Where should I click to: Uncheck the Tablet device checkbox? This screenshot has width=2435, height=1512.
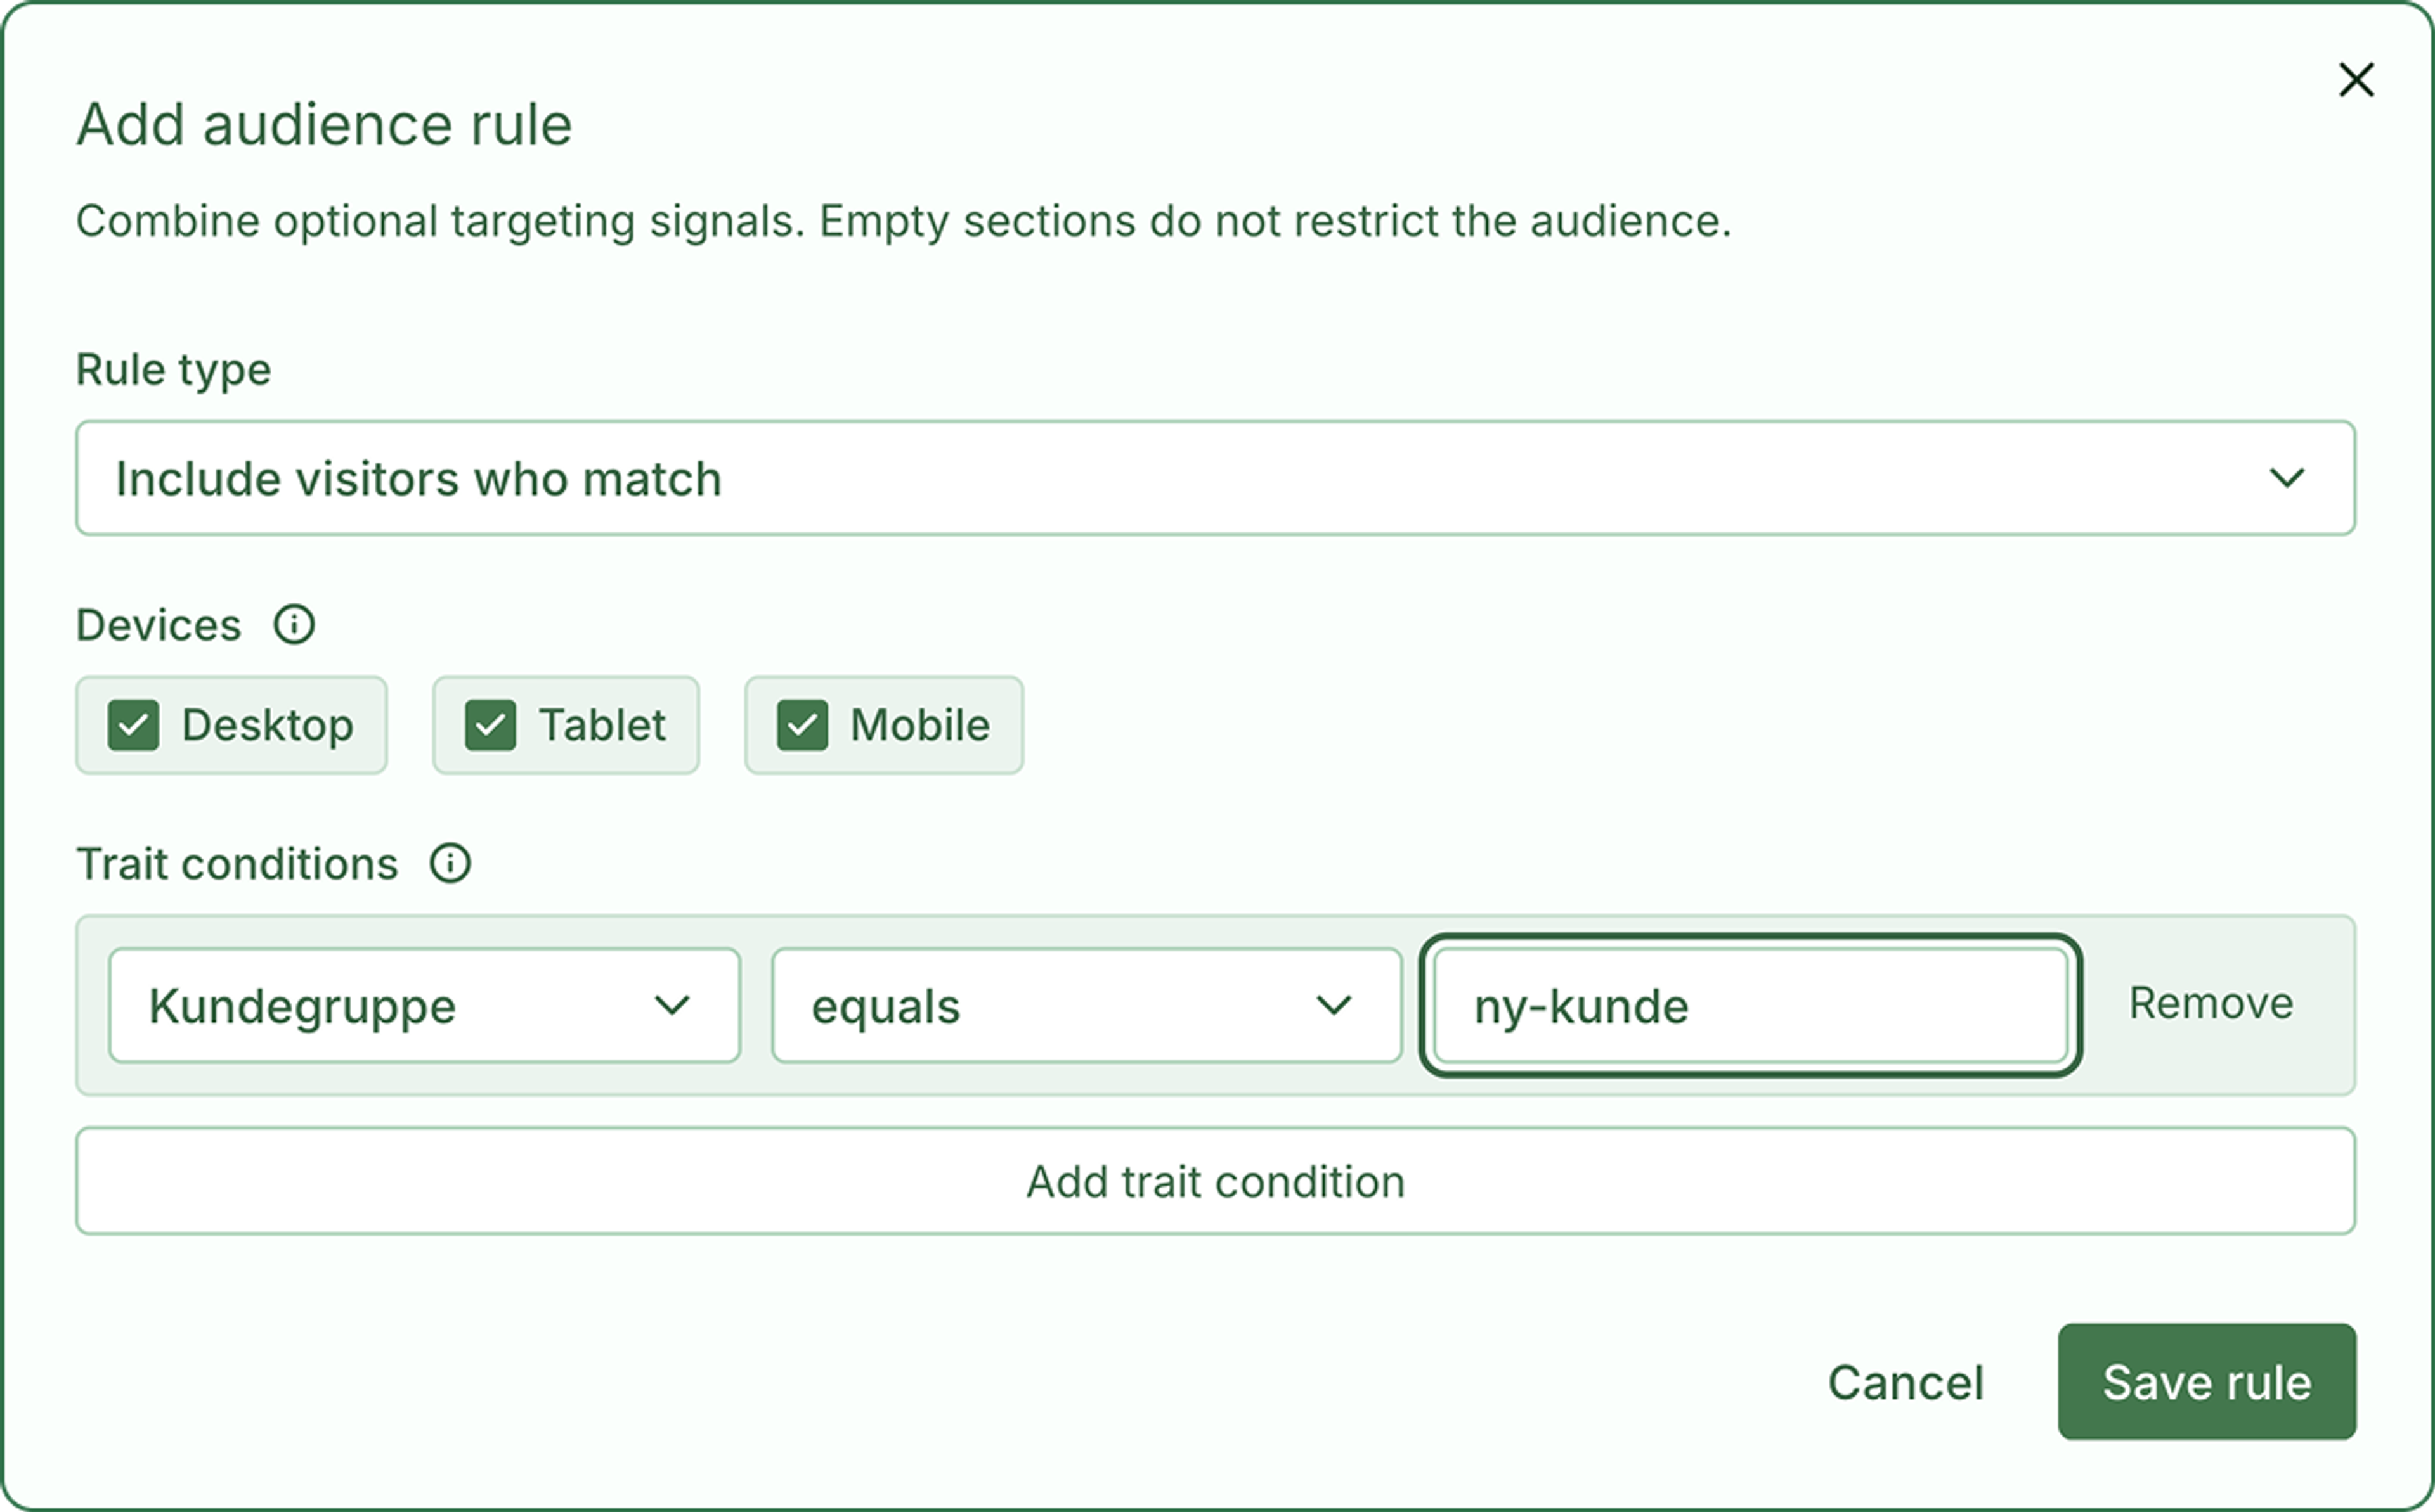[490, 725]
